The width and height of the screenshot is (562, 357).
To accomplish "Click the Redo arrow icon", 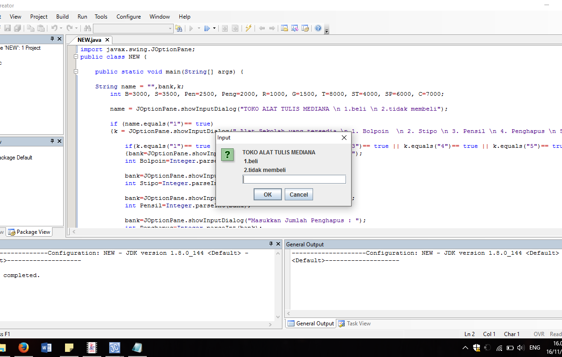I will 69,28.
